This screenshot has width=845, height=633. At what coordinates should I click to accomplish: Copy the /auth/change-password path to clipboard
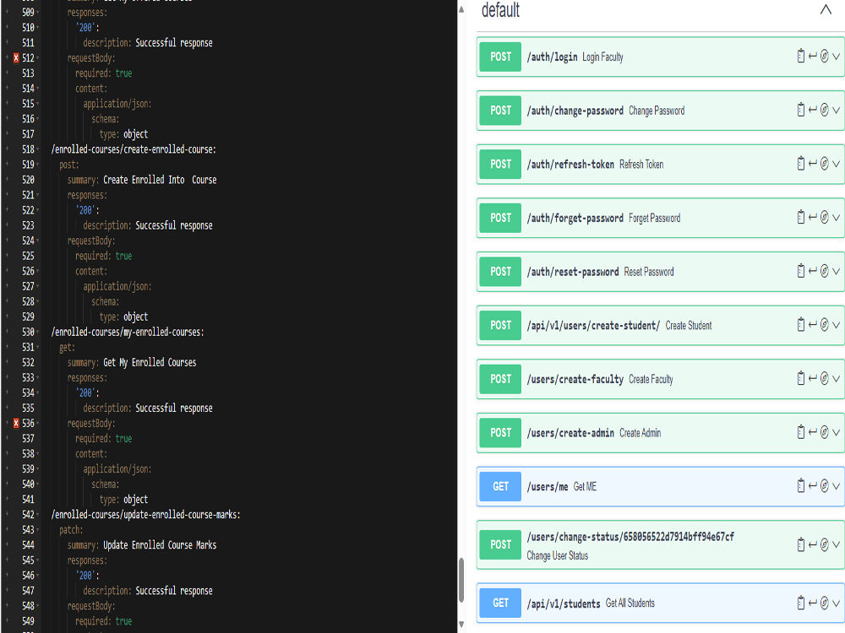[x=801, y=110]
